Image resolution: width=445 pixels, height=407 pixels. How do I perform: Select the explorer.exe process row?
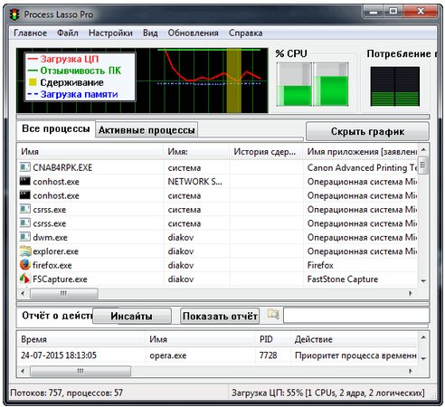tap(217, 251)
